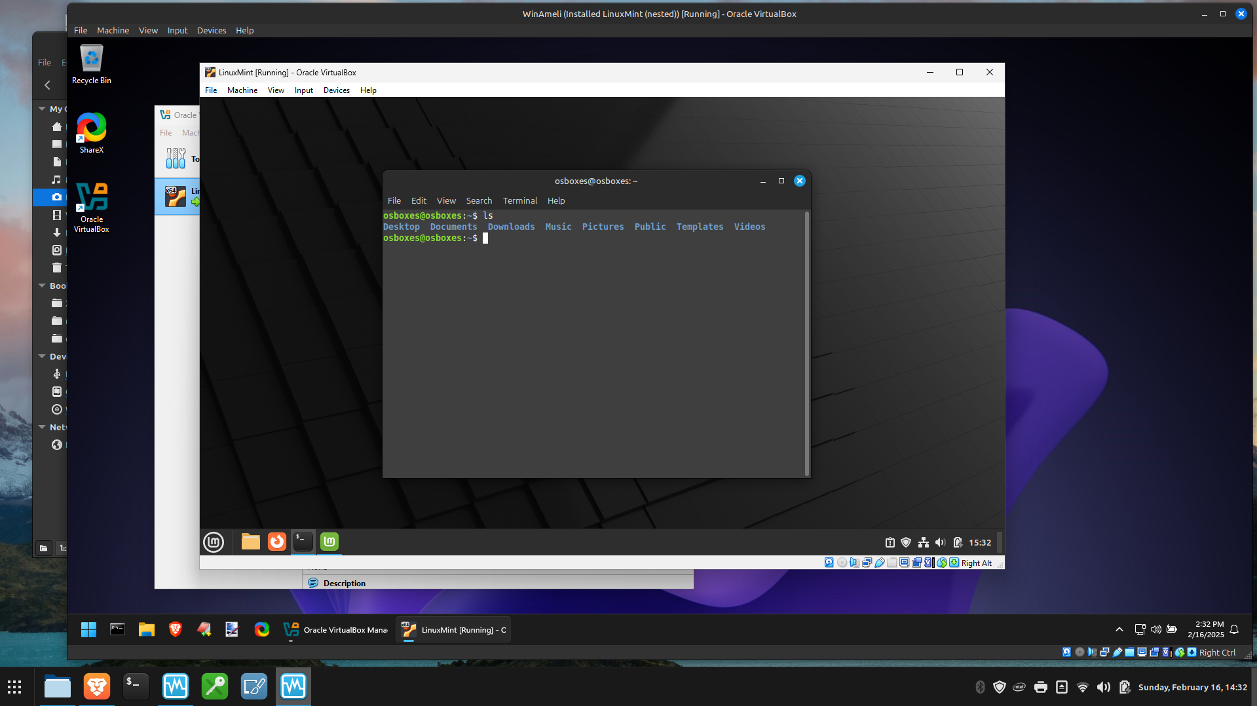Open Help menu of WinAmeli window

tap(244, 30)
